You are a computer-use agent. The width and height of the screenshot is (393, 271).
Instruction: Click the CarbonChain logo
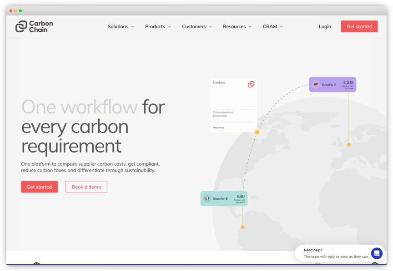pos(34,26)
